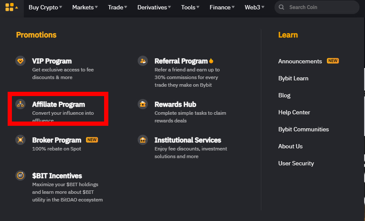Screen dimensions: 365x221
Task: Visit the Bybit Communities link
Action: 303,129
